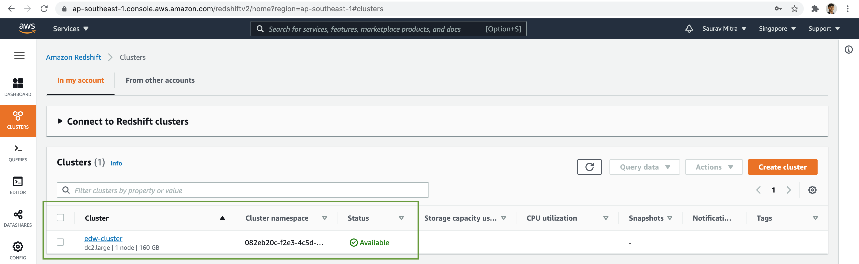This screenshot has width=859, height=264.
Task: Refresh the clusters list
Action: 589,167
